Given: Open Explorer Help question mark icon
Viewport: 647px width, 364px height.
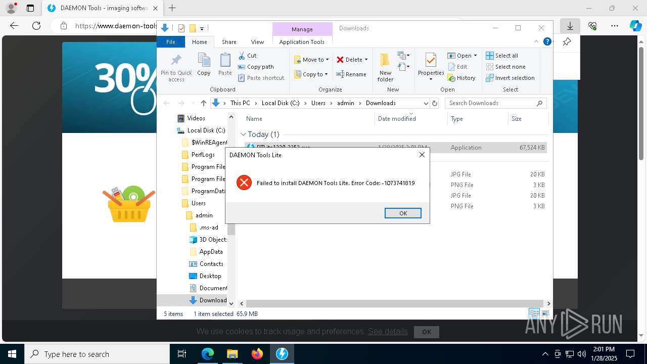Looking at the screenshot, I should 547,41.
